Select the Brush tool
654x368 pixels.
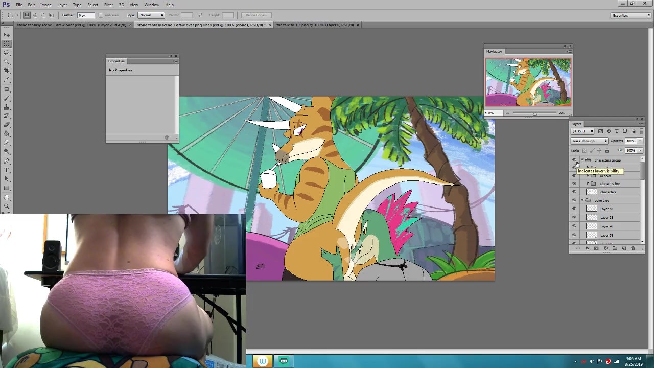click(7, 98)
